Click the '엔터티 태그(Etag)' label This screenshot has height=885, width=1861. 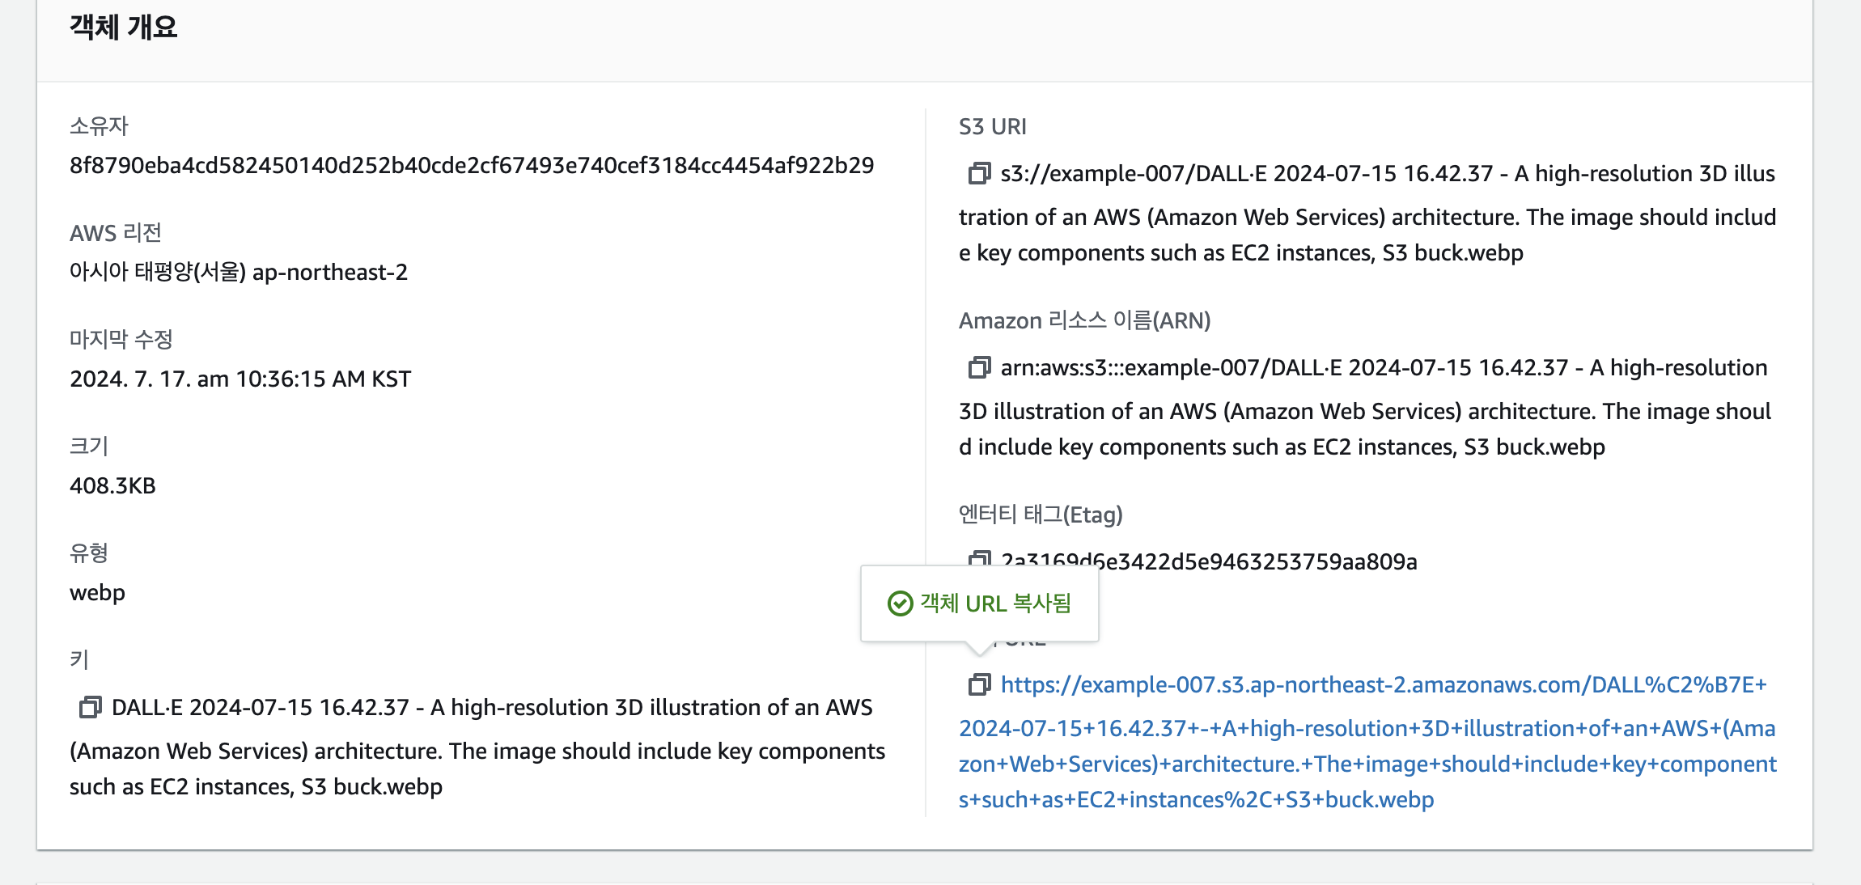[1041, 514]
